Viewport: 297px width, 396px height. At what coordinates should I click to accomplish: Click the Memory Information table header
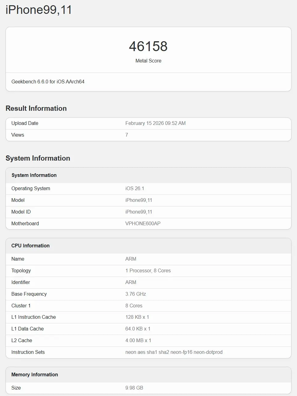click(x=35, y=375)
